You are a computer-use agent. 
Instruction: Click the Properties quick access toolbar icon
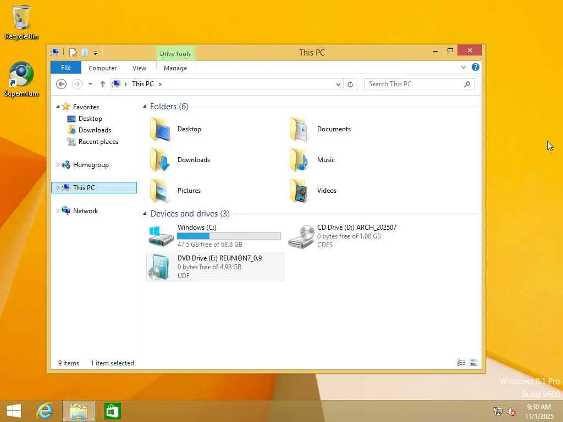(73, 53)
